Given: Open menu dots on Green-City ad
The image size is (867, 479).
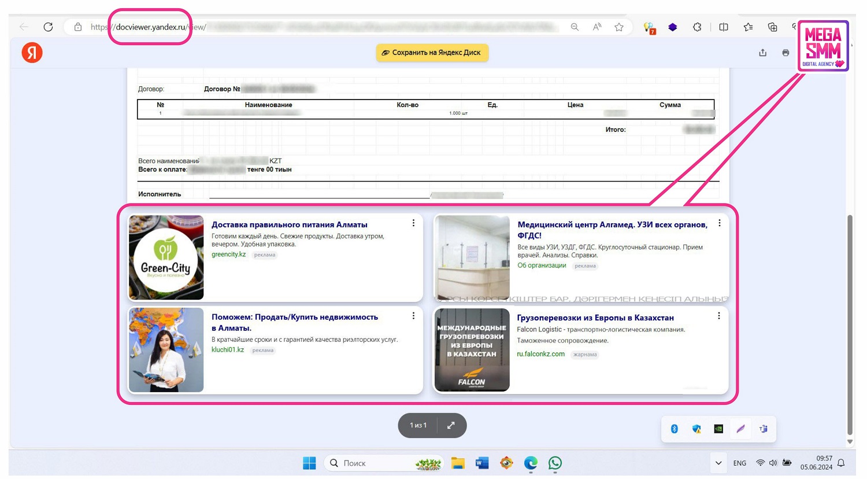Looking at the screenshot, I should pyautogui.click(x=413, y=223).
